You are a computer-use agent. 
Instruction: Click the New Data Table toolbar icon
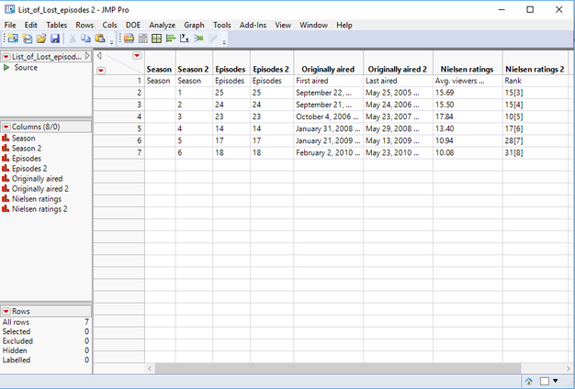point(13,39)
